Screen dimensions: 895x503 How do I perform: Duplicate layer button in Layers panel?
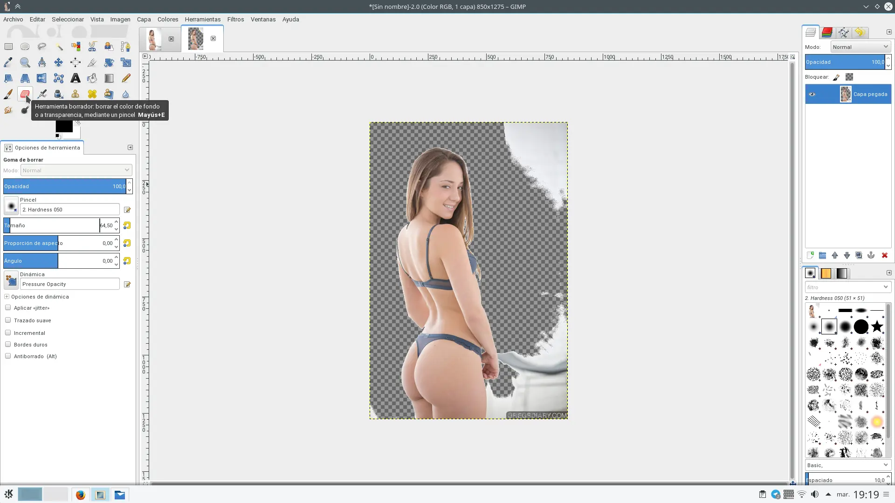tap(859, 256)
